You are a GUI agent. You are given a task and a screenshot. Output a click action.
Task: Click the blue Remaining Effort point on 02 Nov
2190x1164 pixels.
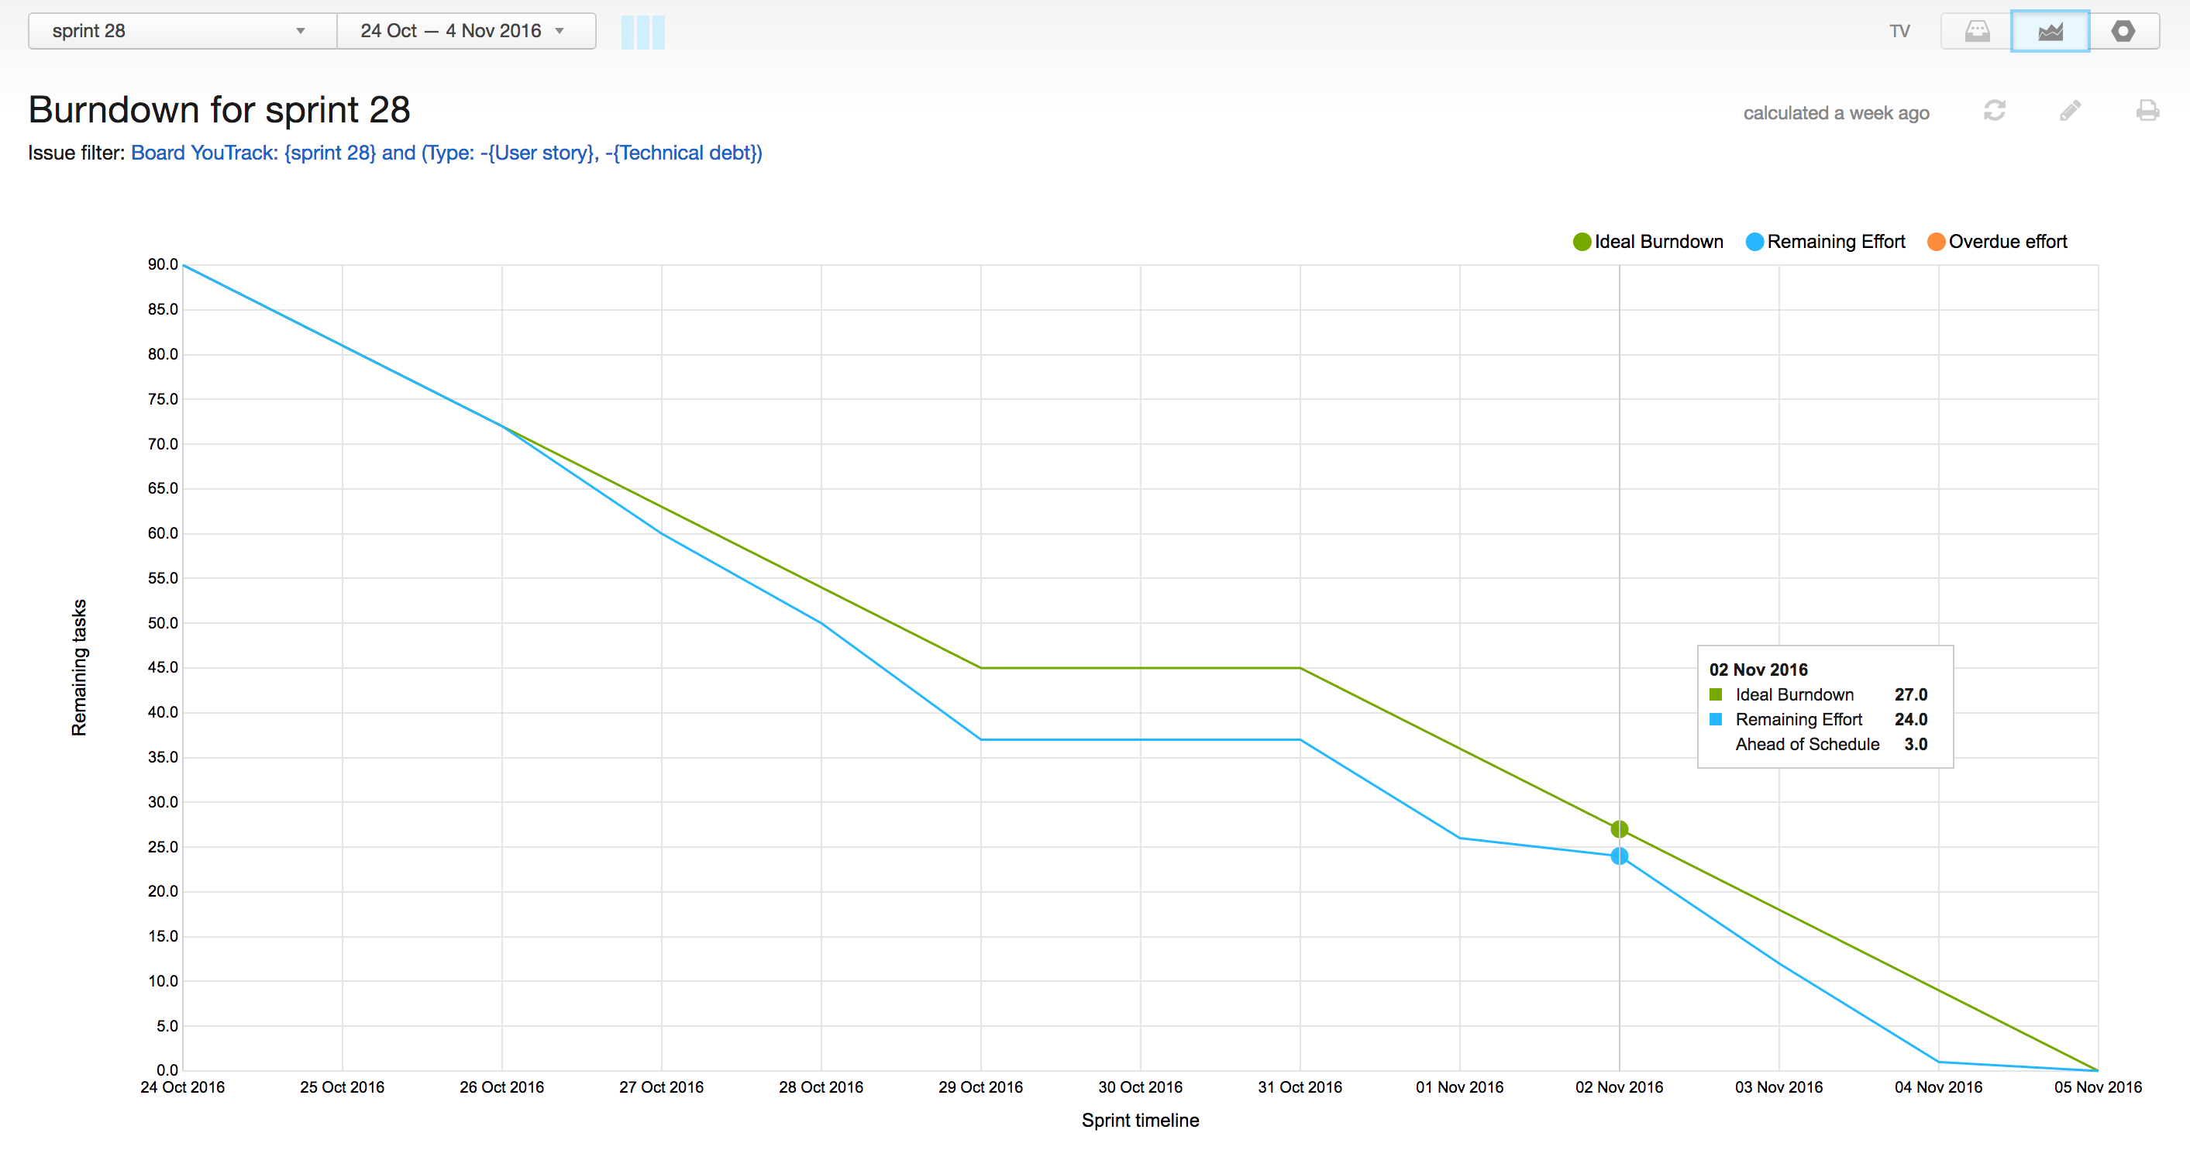point(1619,856)
